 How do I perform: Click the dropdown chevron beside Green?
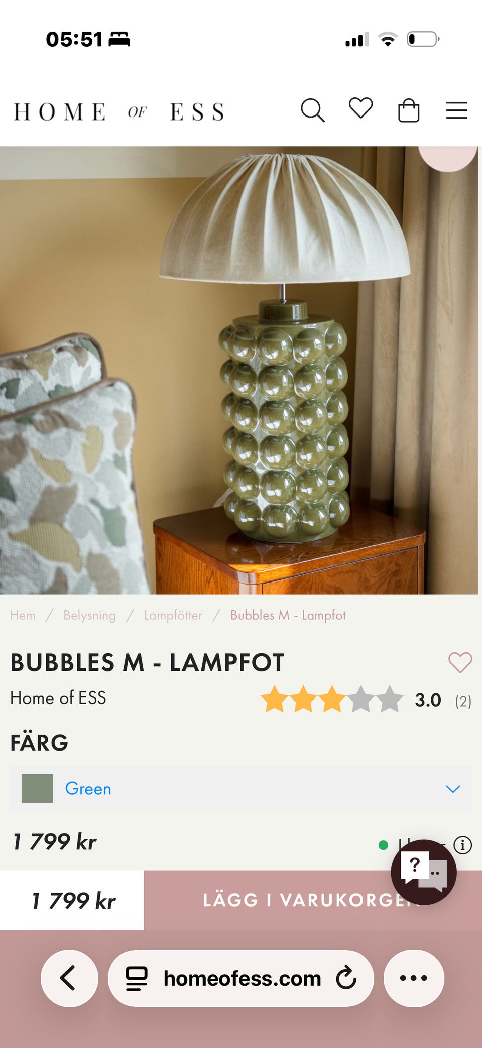click(453, 789)
